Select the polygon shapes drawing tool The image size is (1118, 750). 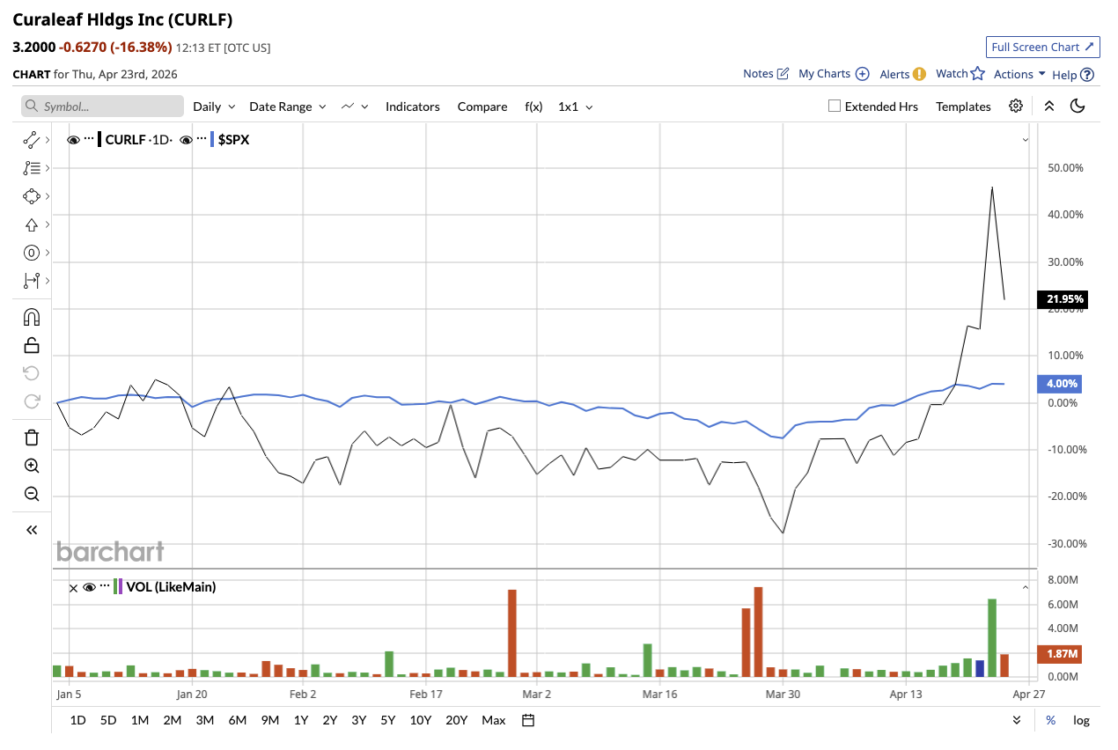32,195
